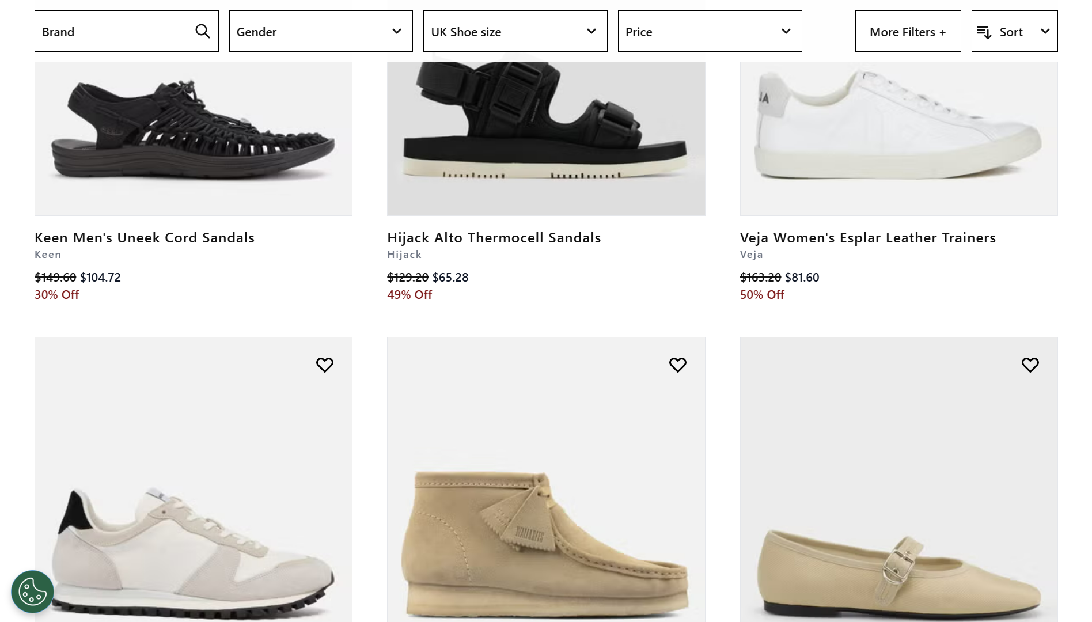The image size is (1092, 622).
Task: Favorite the white running trainer with heart
Action: [325, 365]
